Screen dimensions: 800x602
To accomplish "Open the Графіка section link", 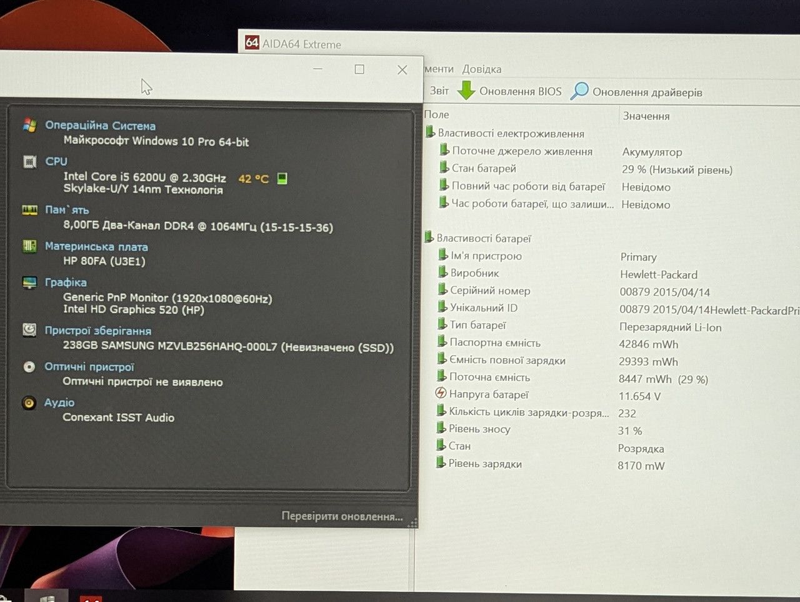I will click(x=66, y=283).
